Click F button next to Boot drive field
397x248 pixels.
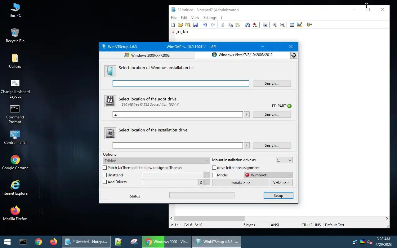[x=247, y=114]
